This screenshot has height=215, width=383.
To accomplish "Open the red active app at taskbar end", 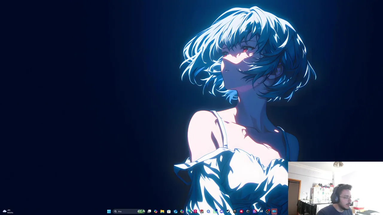I will pos(274,211).
